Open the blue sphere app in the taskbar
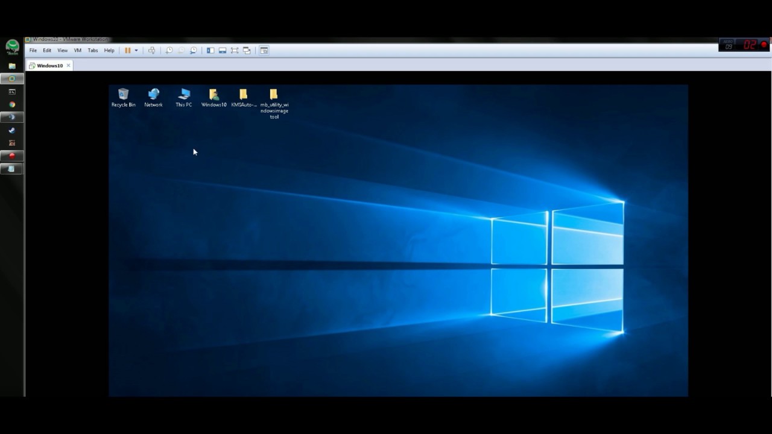The height and width of the screenshot is (434, 772). click(x=12, y=117)
